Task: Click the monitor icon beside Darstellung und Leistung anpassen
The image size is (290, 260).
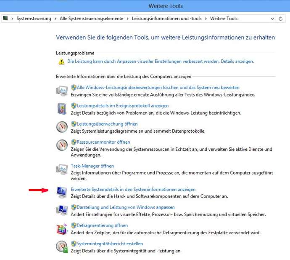Action: [x=62, y=210]
